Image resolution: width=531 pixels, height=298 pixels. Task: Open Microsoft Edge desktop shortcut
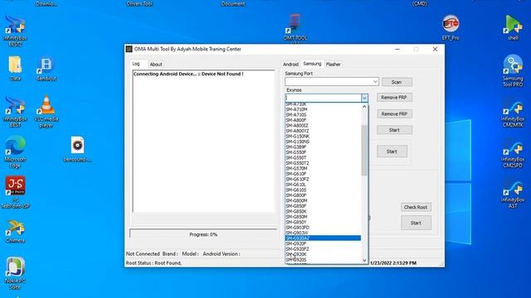[15, 151]
